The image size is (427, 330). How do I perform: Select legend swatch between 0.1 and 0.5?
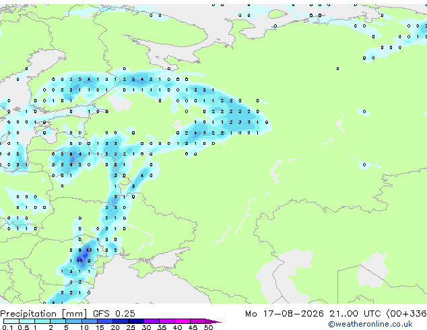click(11, 321)
